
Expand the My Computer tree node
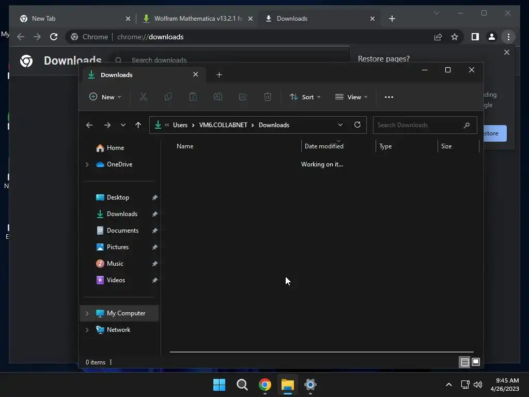coord(87,313)
